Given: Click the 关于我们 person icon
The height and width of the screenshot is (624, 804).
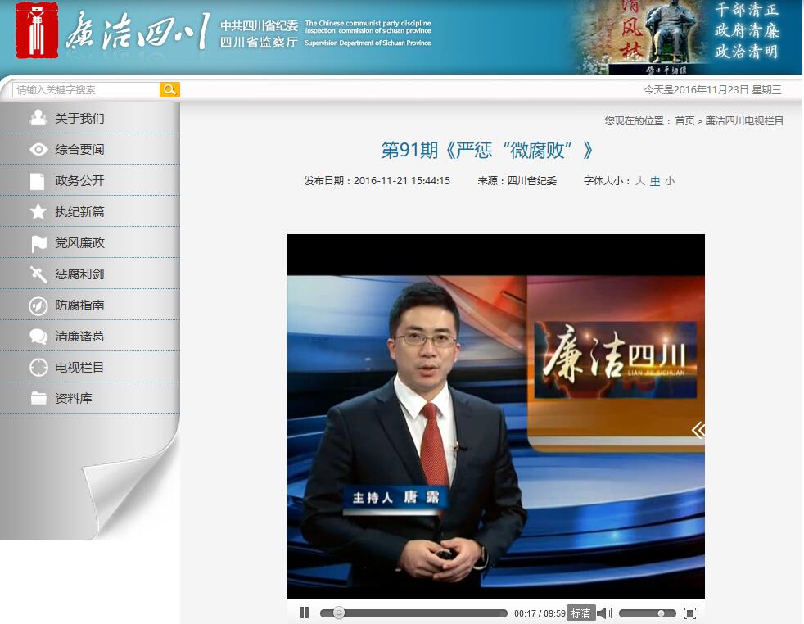Looking at the screenshot, I should pyautogui.click(x=38, y=119).
